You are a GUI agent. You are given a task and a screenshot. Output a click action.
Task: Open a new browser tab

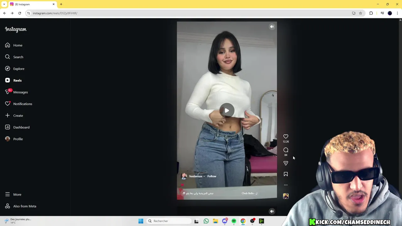(61, 4)
